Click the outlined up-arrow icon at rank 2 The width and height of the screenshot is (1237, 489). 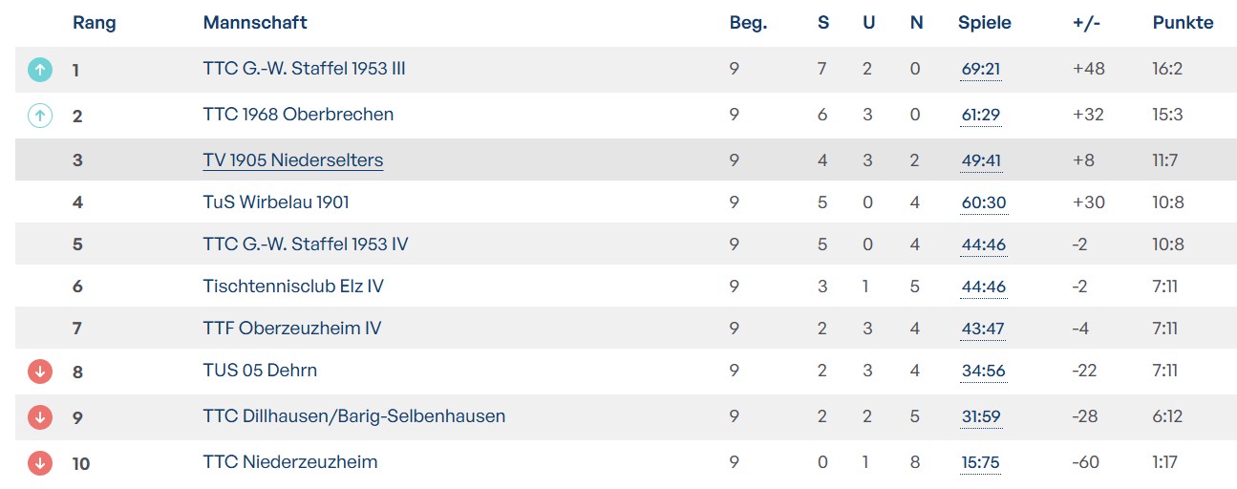click(x=39, y=116)
